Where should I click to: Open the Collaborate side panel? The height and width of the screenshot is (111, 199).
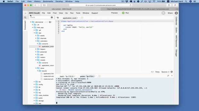pos(176,21)
